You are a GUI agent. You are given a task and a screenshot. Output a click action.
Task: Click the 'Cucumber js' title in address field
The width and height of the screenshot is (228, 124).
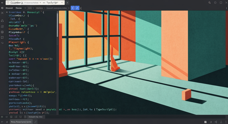click(x=17, y=3)
